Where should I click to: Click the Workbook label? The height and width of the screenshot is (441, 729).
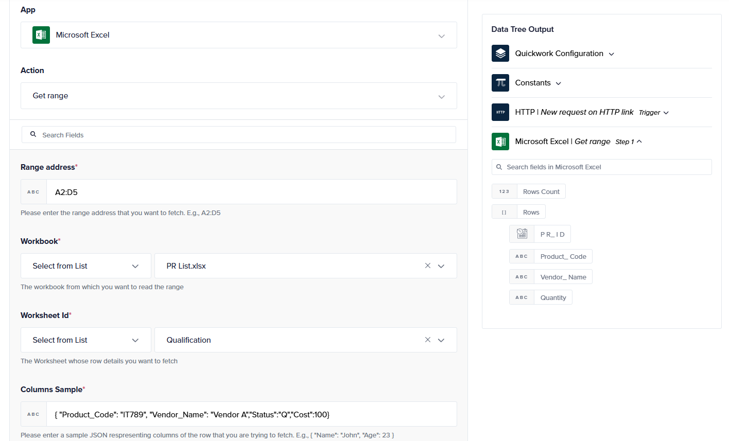coord(40,241)
